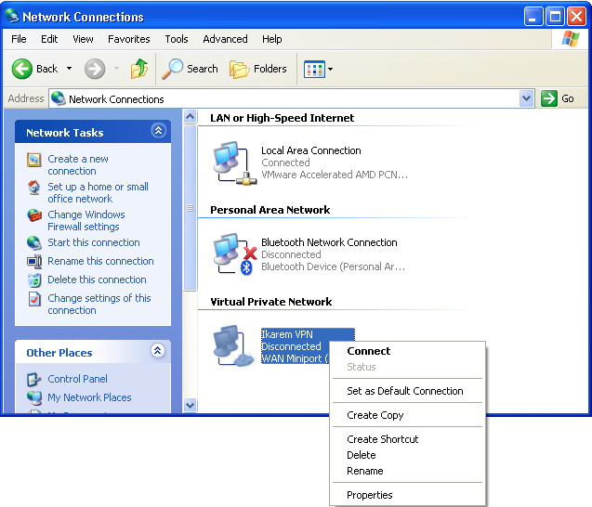Screen dimensions: 592x507
Task: Click the Address input field
Action: [291, 98]
